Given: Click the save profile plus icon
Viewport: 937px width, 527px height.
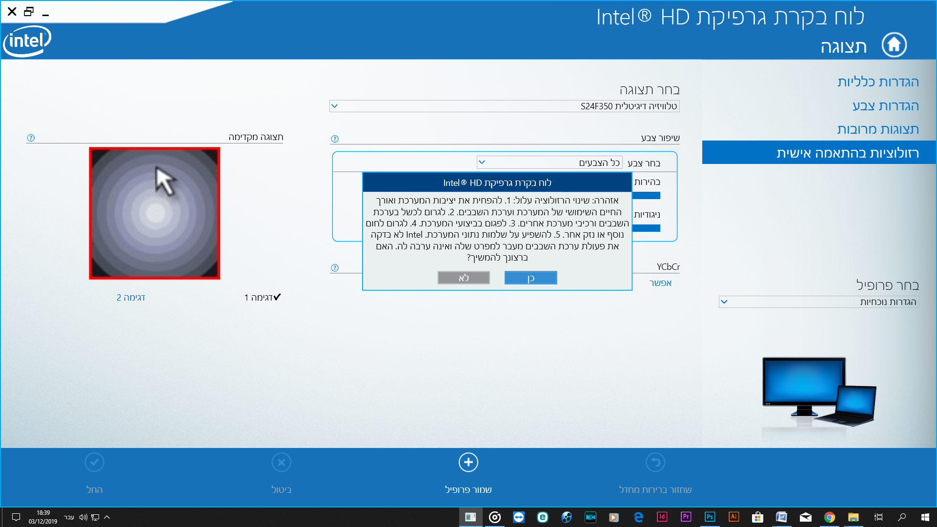Looking at the screenshot, I should [x=468, y=462].
